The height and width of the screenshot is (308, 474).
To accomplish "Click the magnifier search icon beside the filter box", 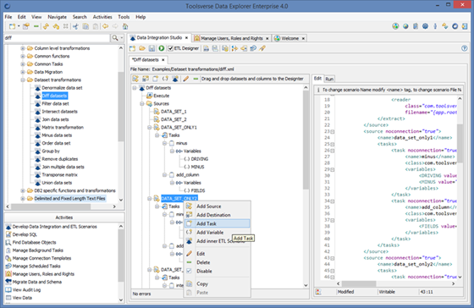I will pyautogui.click(x=115, y=38).
